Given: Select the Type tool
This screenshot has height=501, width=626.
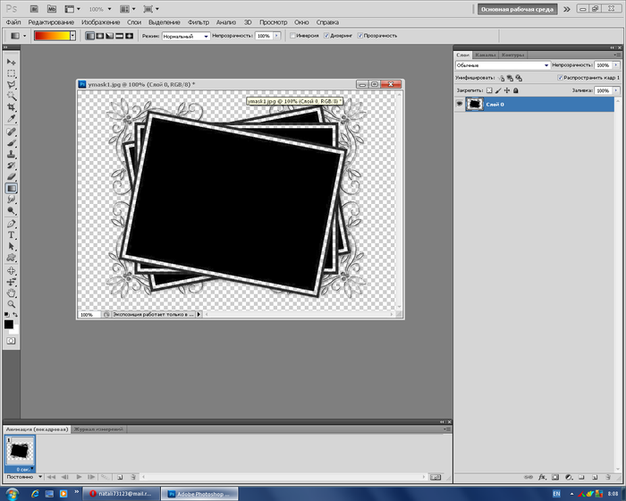Looking at the screenshot, I should [x=11, y=235].
